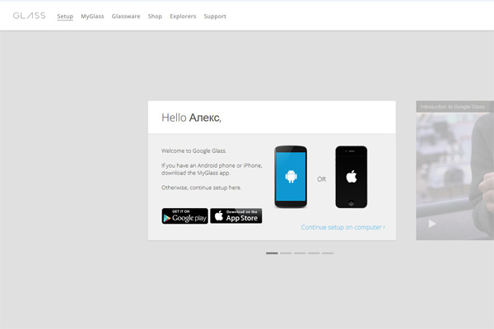Select the iPhone image with Apple logo

pos(352,177)
